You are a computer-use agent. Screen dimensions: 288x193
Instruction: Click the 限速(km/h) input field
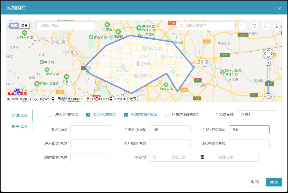pyautogui.click(x=170, y=130)
